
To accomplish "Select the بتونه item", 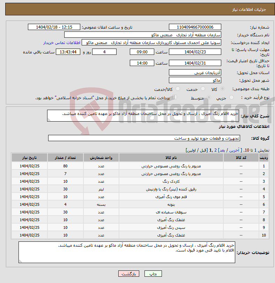I will 171,204.
